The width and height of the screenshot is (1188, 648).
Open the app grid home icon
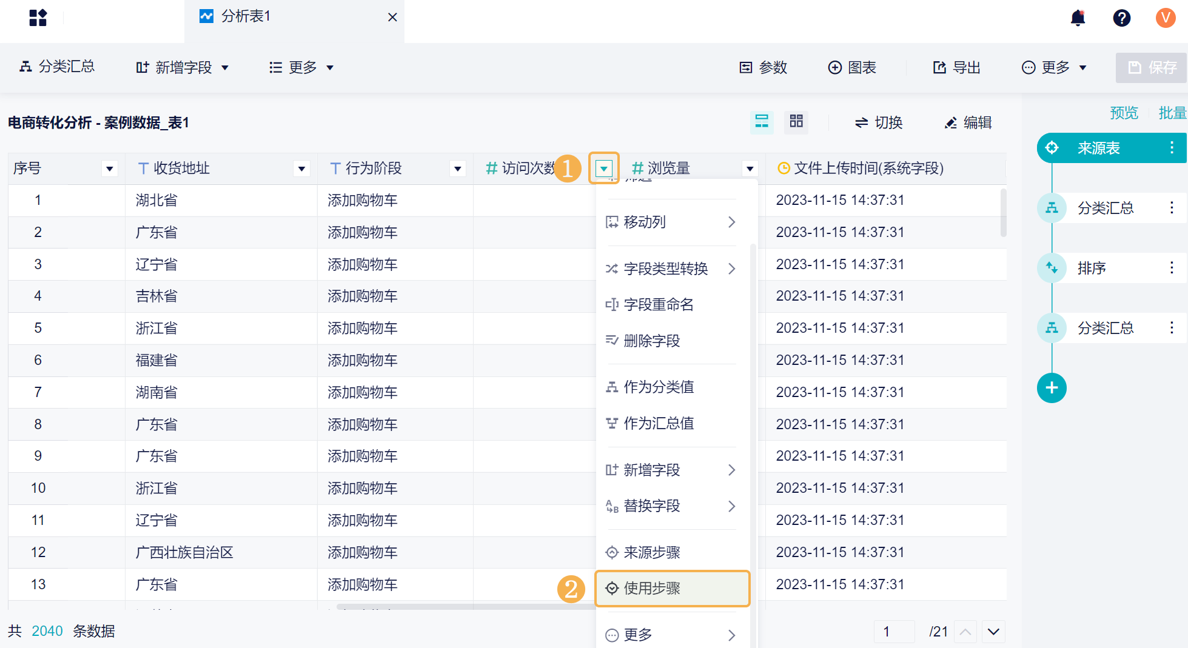[x=38, y=18]
